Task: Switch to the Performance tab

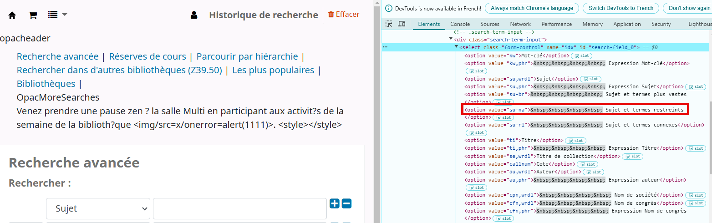Action: pos(557,24)
